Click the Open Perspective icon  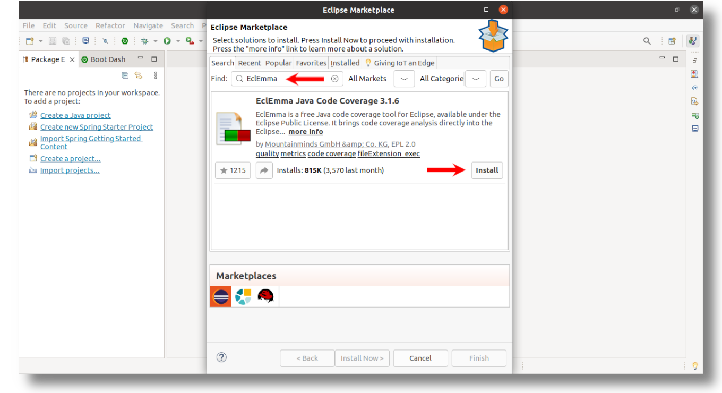[672, 41]
